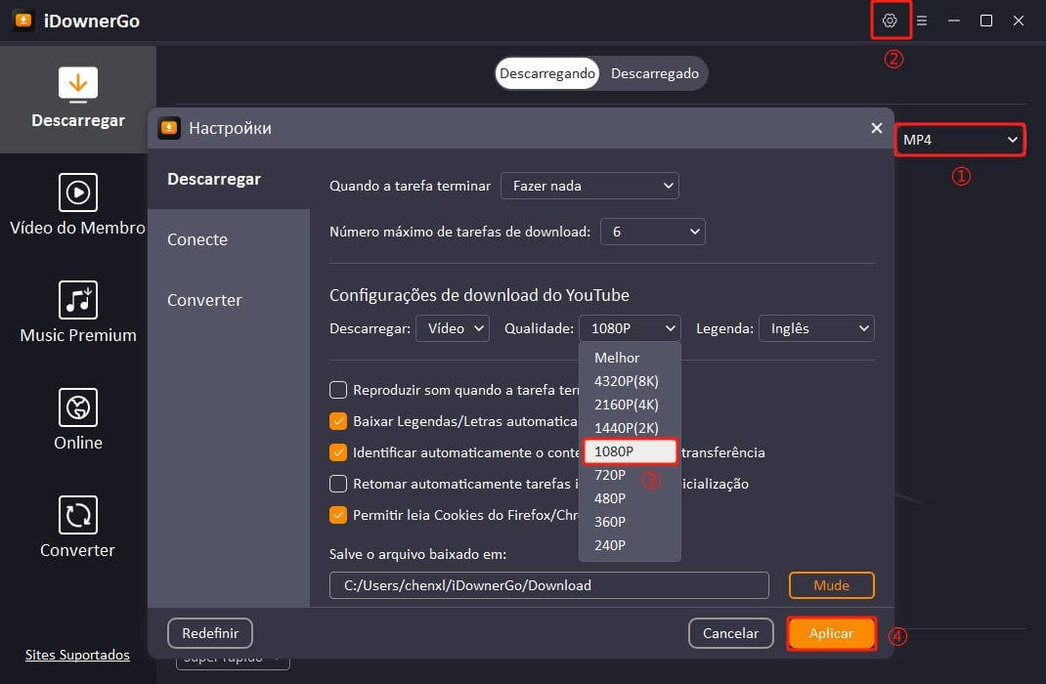Click the iDownerGo app logo
This screenshot has height=684, width=1046.
(x=23, y=21)
